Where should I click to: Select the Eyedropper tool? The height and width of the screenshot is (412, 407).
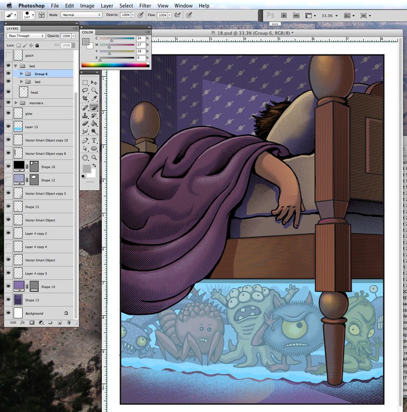94,98
